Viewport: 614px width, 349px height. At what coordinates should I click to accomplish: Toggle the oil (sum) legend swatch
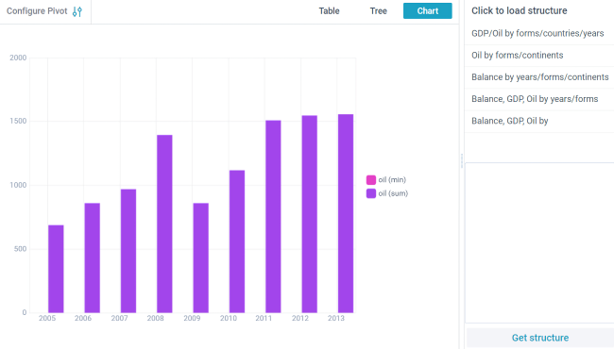(x=371, y=193)
